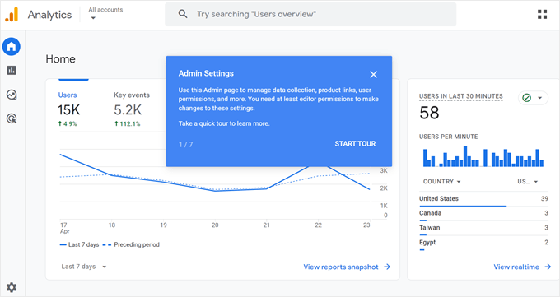This screenshot has width=560, height=297.
Task: Click the Last 7 days legend item
Action: tap(79, 244)
